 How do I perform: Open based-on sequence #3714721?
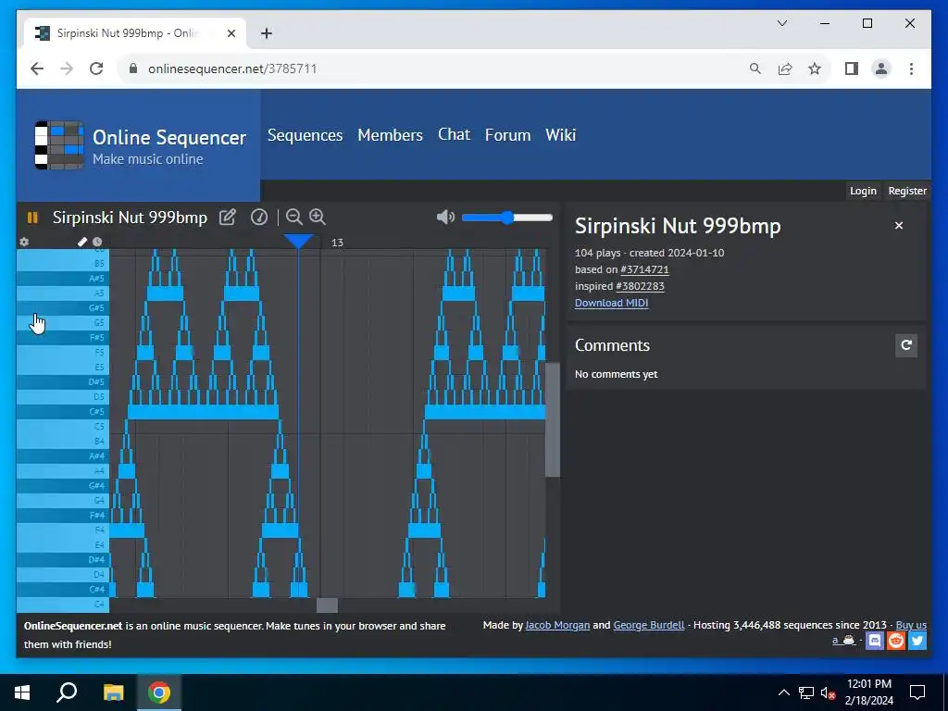(644, 269)
